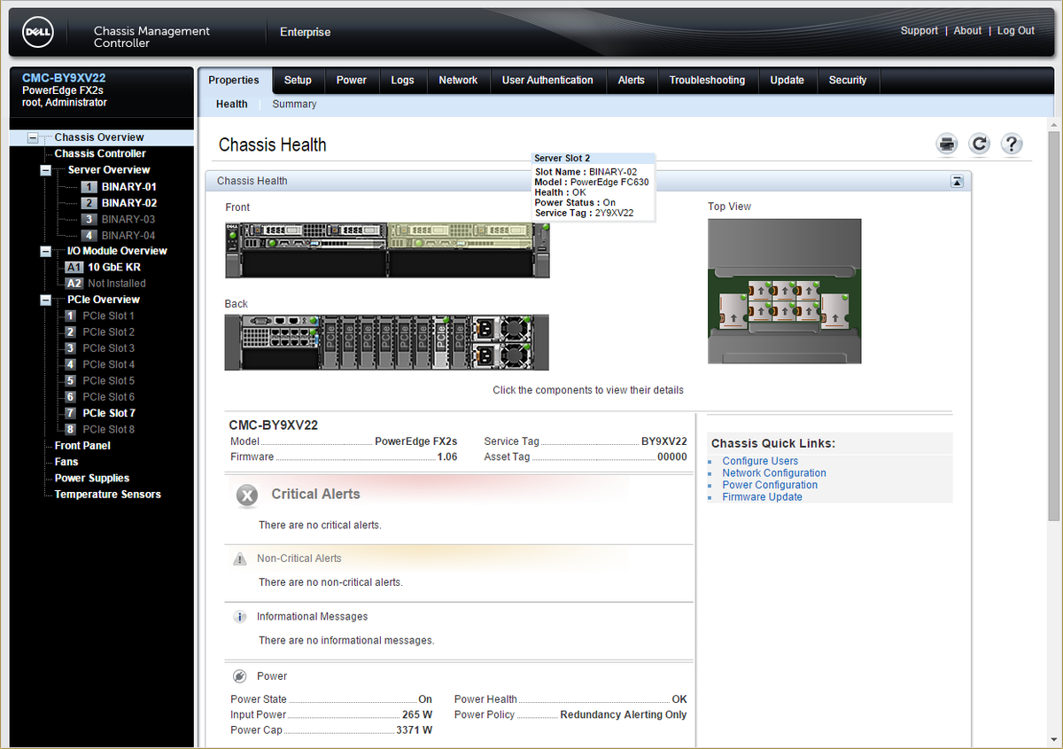Click the Non-Critical Alerts warning icon
This screenshot has width=1063, height=749.
tap(241, 558)
